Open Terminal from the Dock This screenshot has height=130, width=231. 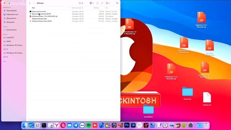click(44, 125)
